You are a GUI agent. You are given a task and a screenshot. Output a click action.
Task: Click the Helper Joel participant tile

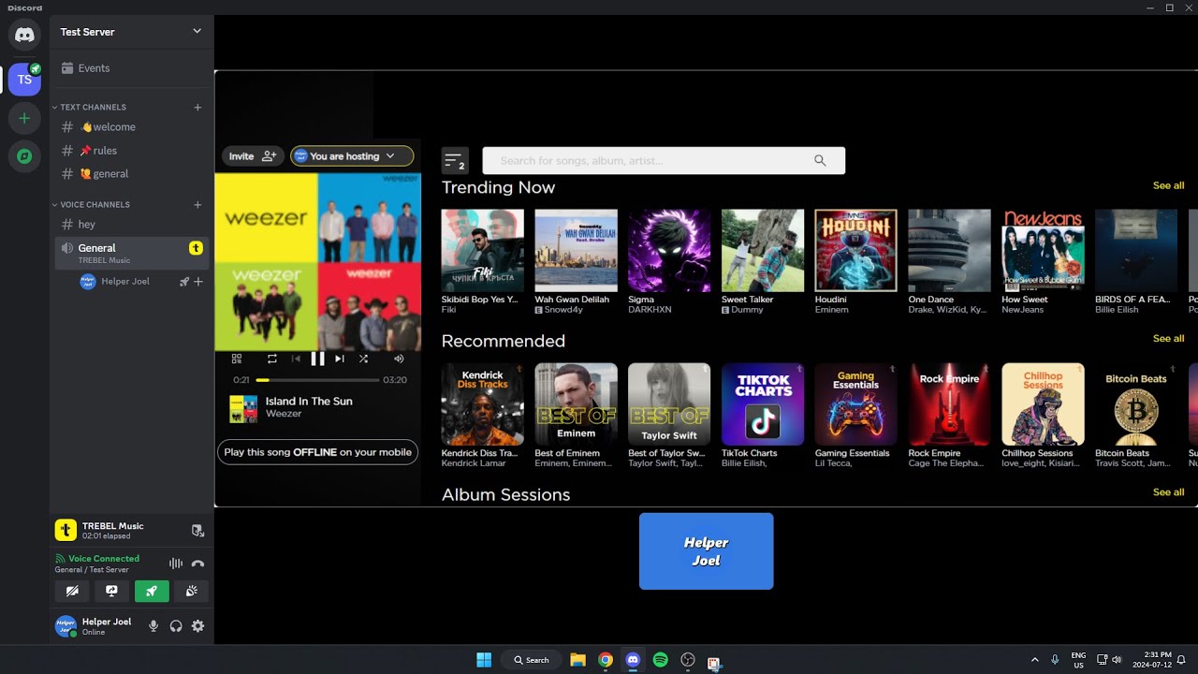click(x=707, y=551)
